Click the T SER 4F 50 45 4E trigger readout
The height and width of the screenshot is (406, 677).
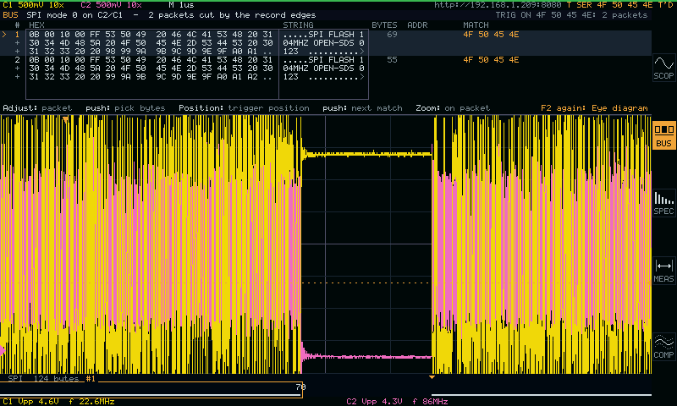[609, 5]
